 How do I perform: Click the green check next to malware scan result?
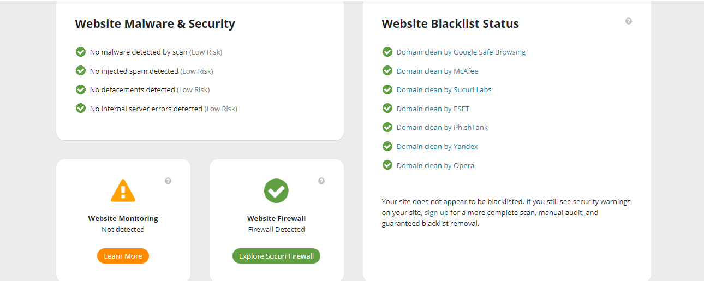[81, 52]
